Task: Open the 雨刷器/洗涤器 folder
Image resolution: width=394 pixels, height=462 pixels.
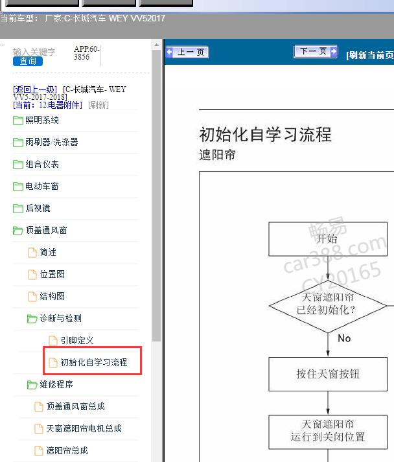Action: click(x=52, y=142)
